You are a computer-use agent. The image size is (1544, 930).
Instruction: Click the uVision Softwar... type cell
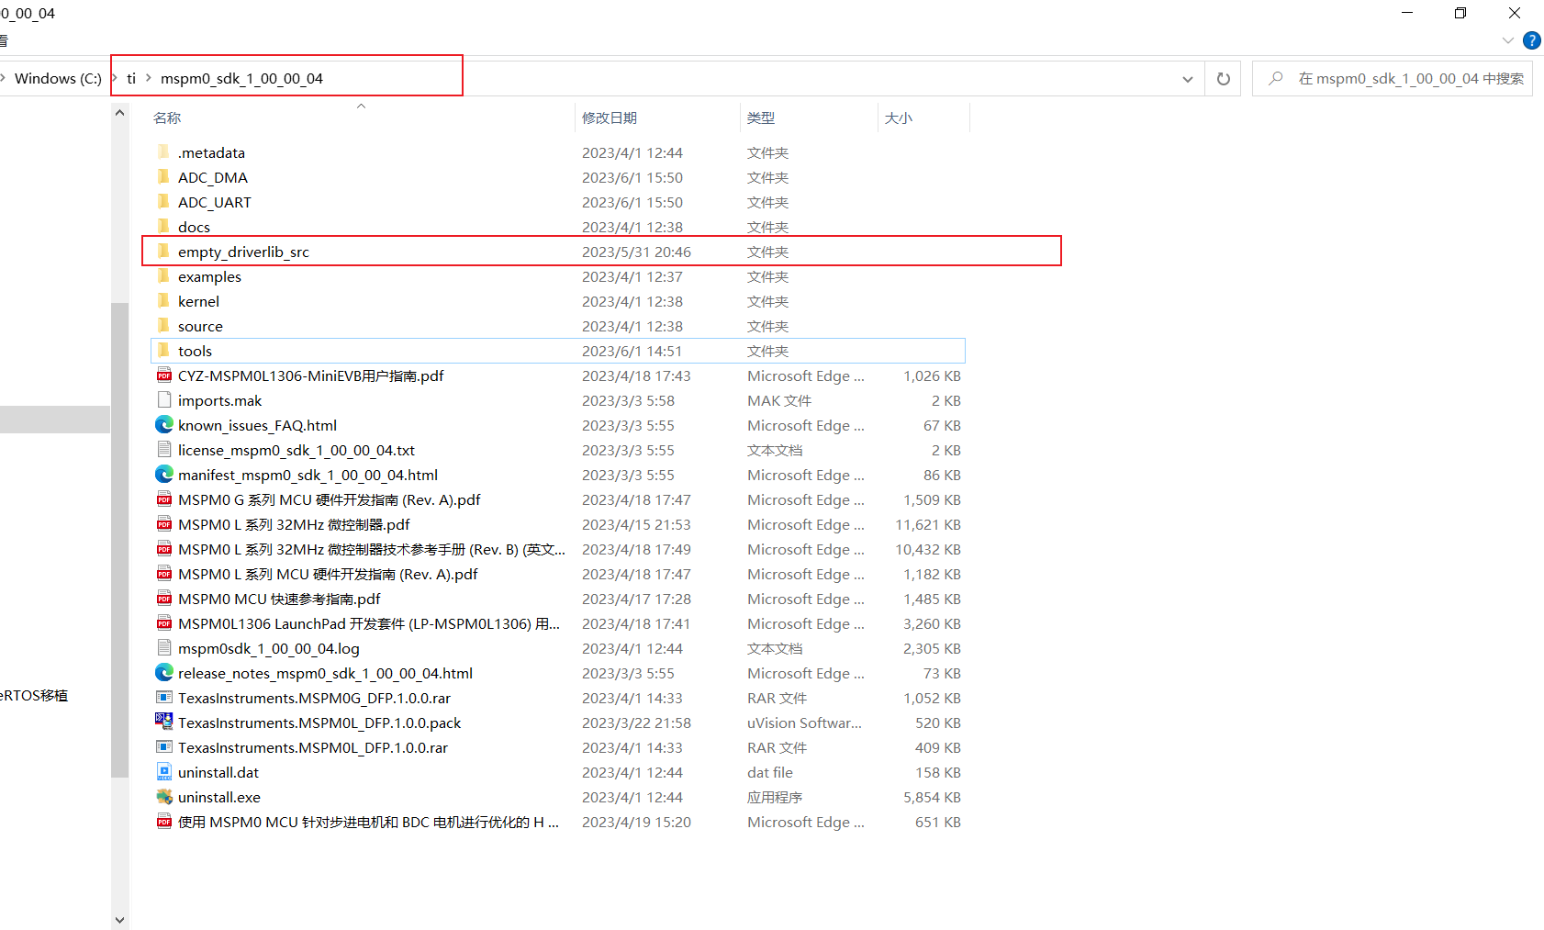(x=804, y=723)
